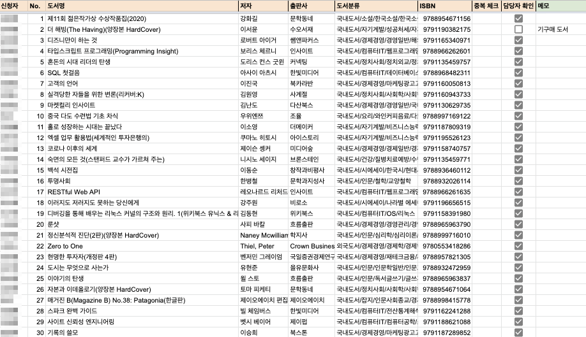This screenshot has width=586, height=337.
Task: Select the ISBN column header
Action: click(445, 6)
